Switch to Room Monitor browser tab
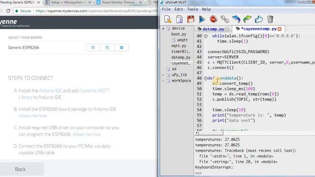The width and height of the screenshot is (315, 177). click(118, 2)
